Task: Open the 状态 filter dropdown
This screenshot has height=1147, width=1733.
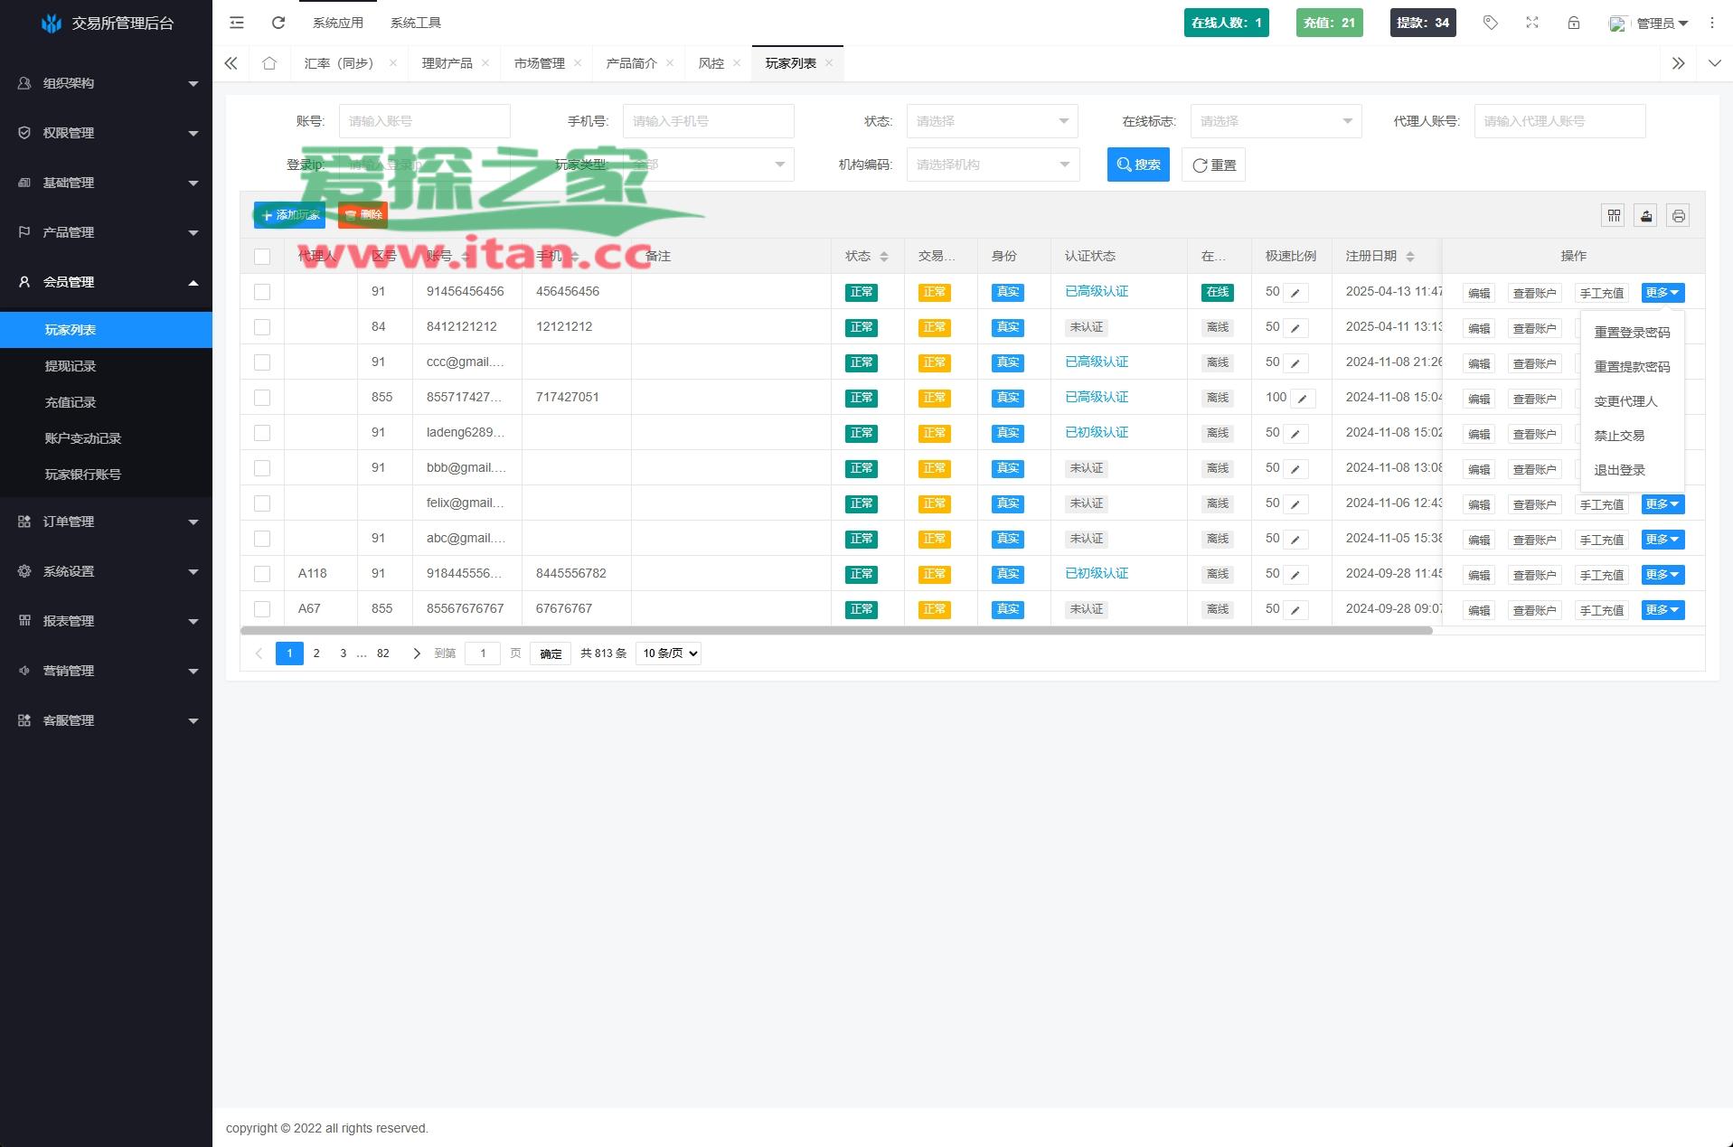Action: (x=992, y=121)
